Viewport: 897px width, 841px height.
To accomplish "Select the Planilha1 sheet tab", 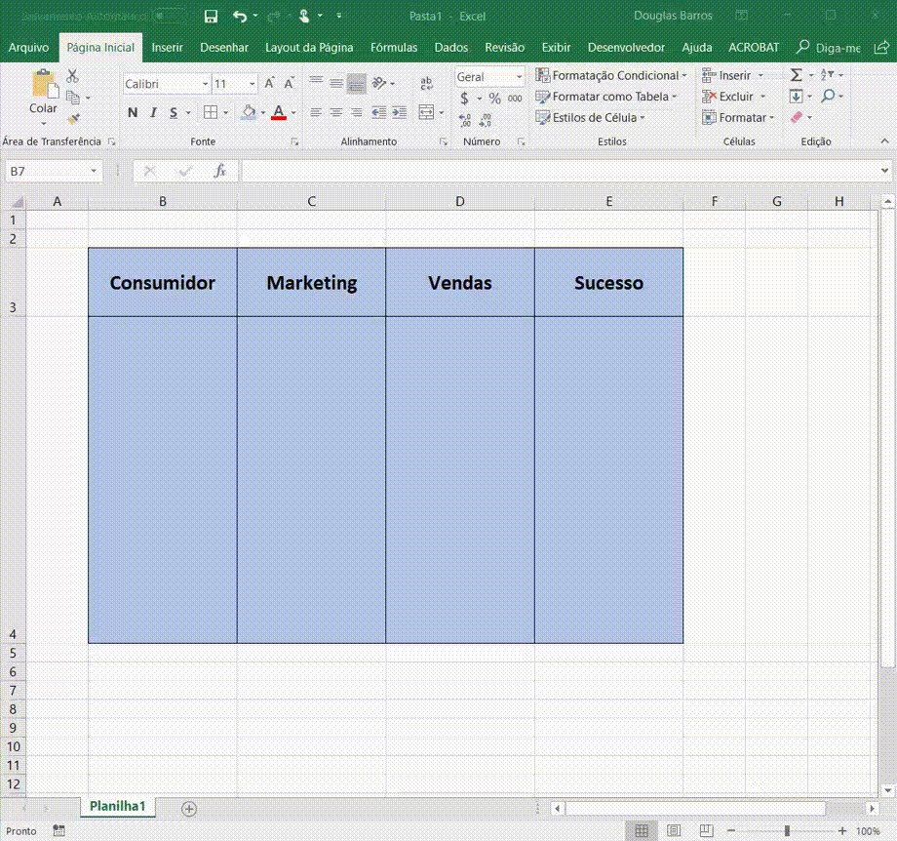I will pos(117,806).
